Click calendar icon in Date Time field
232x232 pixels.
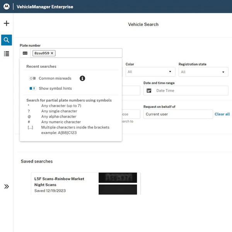pyautogui.click(x=149, y=90)
